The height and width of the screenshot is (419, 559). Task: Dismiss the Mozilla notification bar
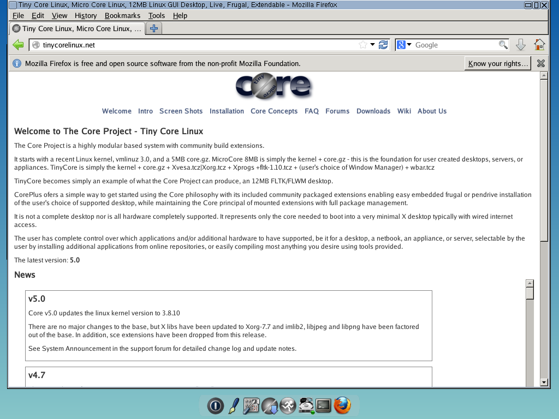pyautogui.click(x=541, y=63)
